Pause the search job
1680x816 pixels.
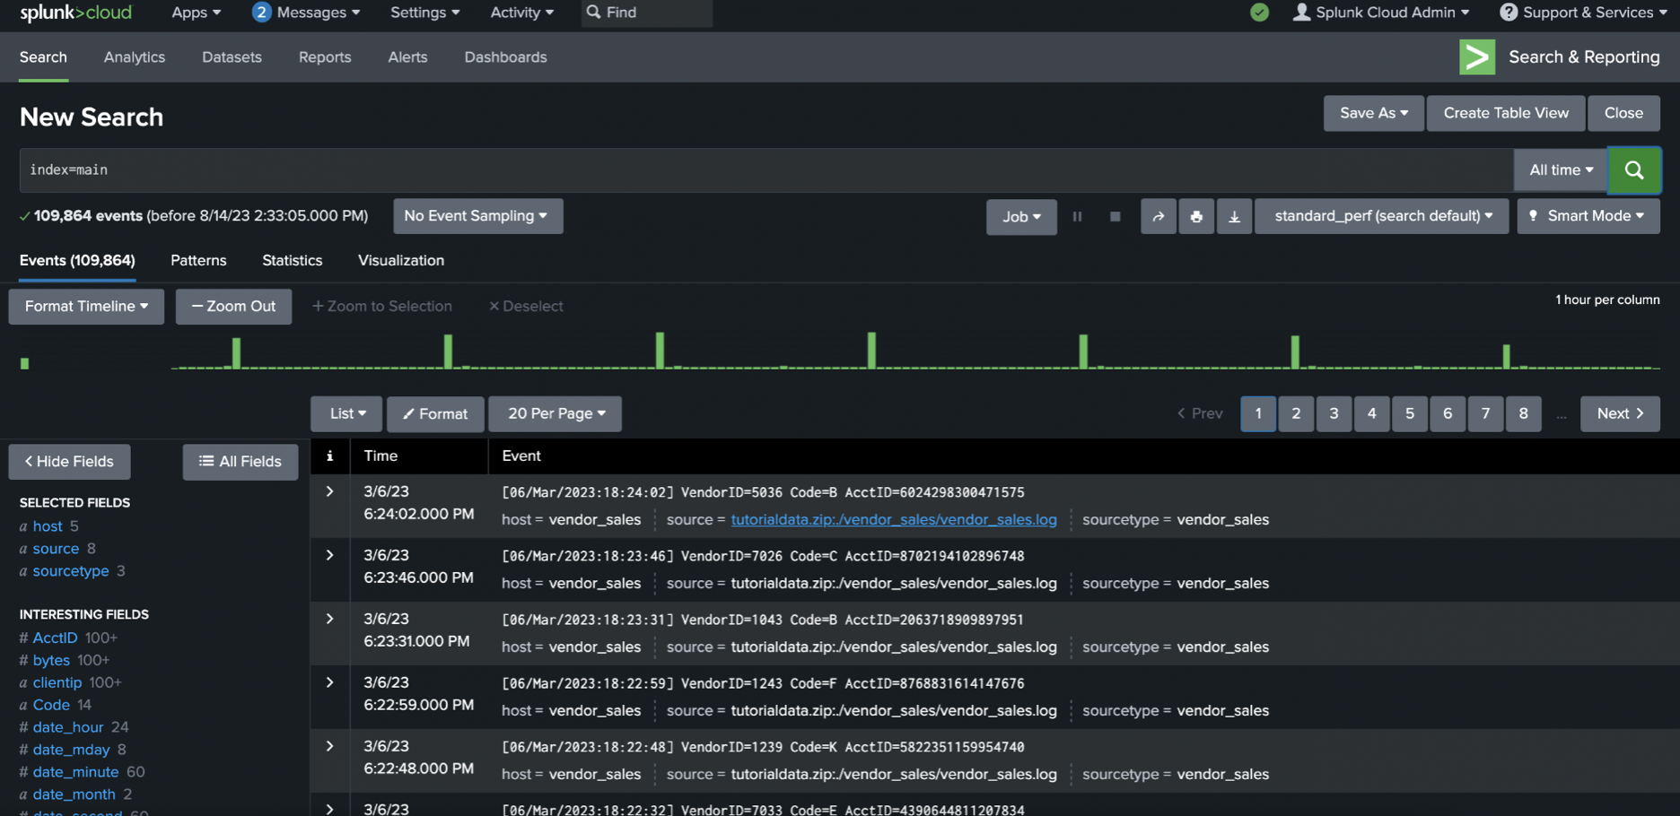point(1077,216)
